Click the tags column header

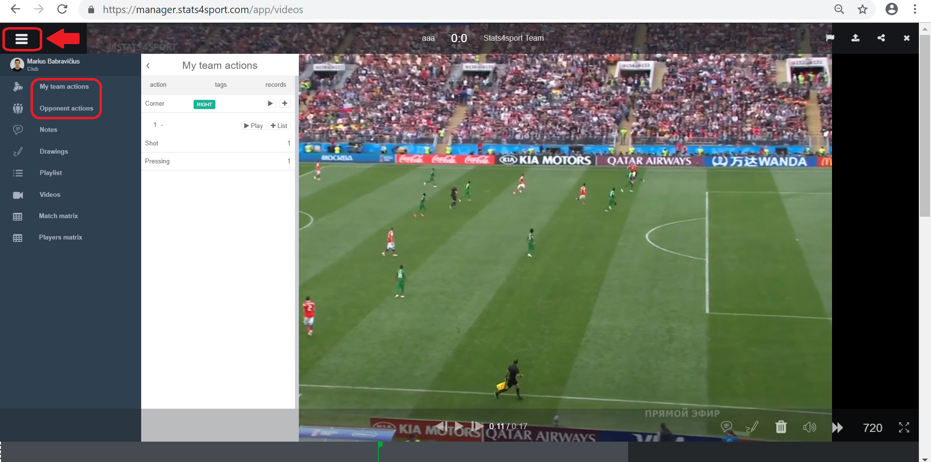coord(221,85)
